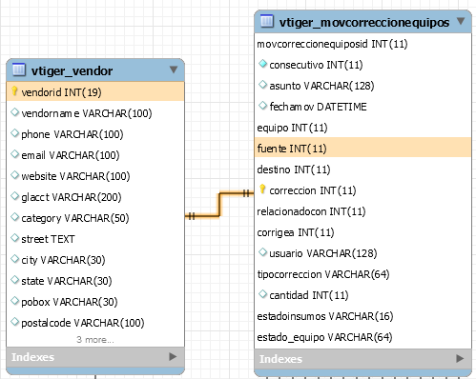Expand Indexes section of vtiger_movcorreccionequipos
The image size is (476, 379).
point(460,359)
